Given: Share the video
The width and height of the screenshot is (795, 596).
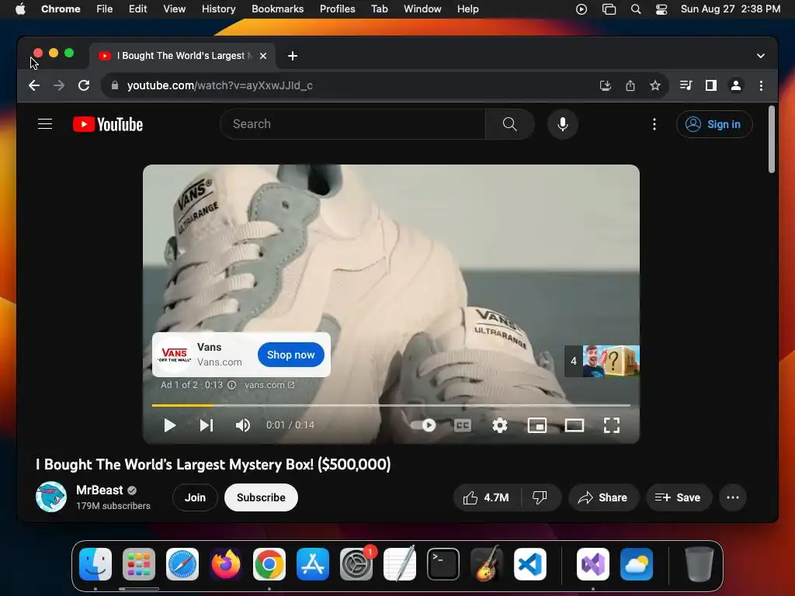Looking at the screenshot, I should pyautogui.click(x=602, y=497).
